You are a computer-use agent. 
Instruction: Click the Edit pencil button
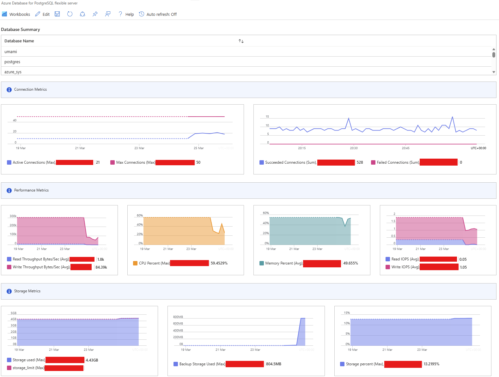coord(42,14)
